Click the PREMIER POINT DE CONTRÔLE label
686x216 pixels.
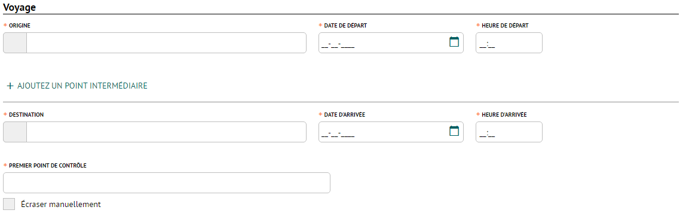click(48, 166)
